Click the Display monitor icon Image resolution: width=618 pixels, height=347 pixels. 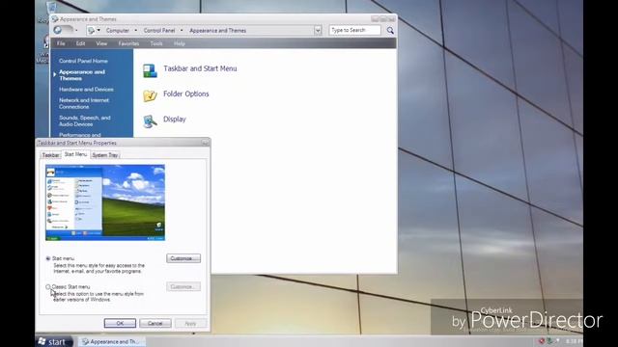[x=150, y=121]
